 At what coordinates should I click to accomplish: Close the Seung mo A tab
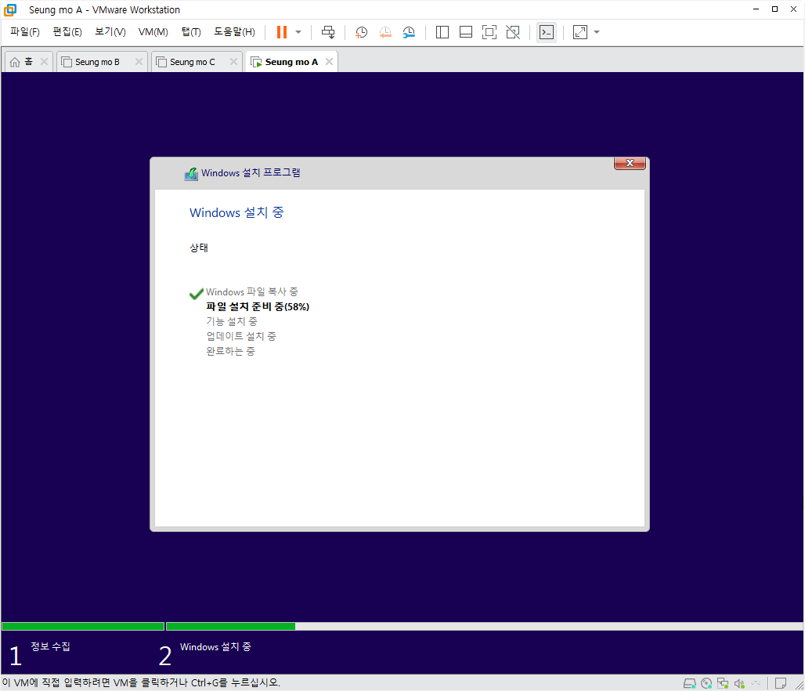[x=329, y=62]
